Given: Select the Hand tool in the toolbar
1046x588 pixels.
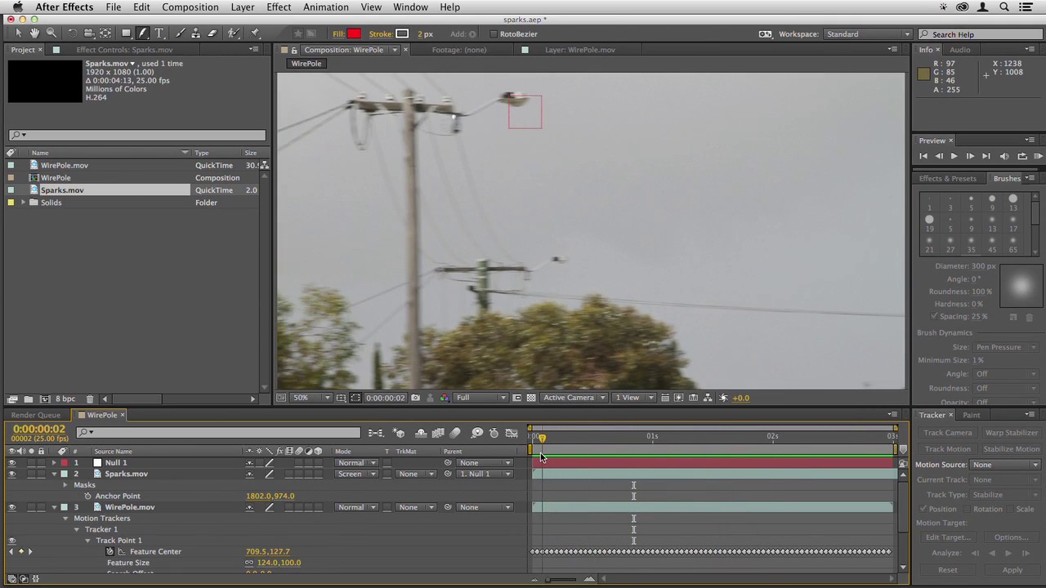Looking at the screenshot, I should (x=34, y=33).
